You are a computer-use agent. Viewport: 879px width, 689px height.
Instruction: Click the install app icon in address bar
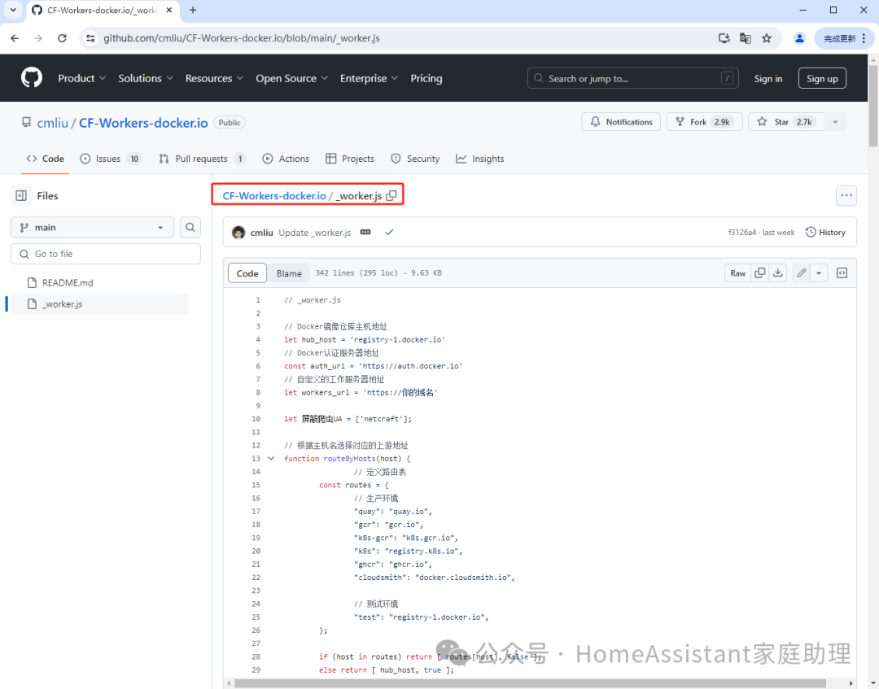(724, 38)
